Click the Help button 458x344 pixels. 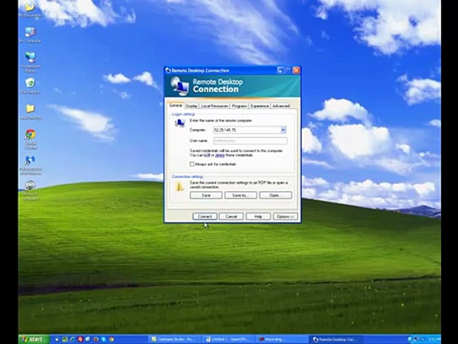[258, 216]
